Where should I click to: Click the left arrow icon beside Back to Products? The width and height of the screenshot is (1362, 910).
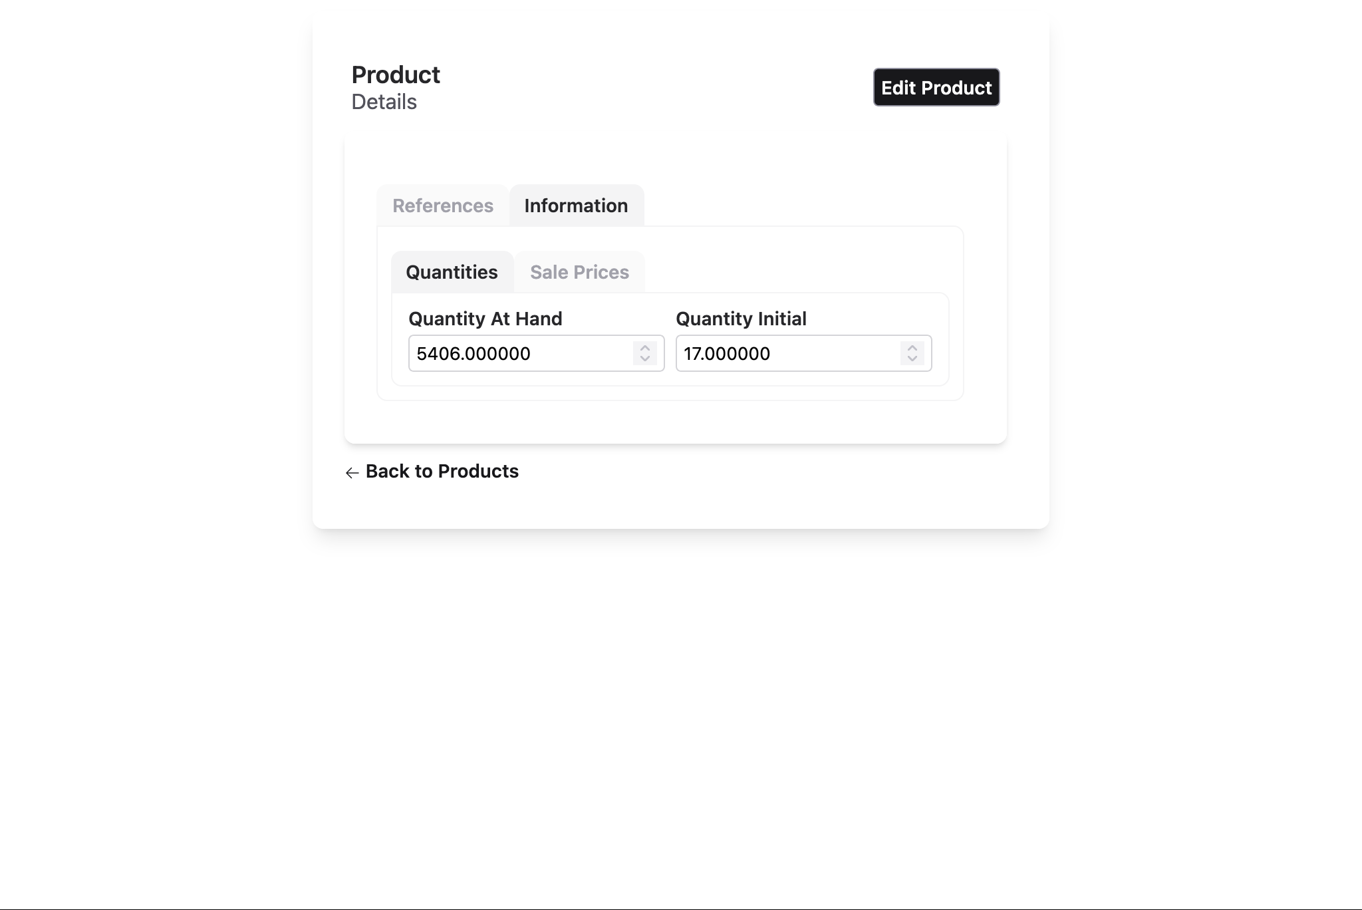(352, 472)
